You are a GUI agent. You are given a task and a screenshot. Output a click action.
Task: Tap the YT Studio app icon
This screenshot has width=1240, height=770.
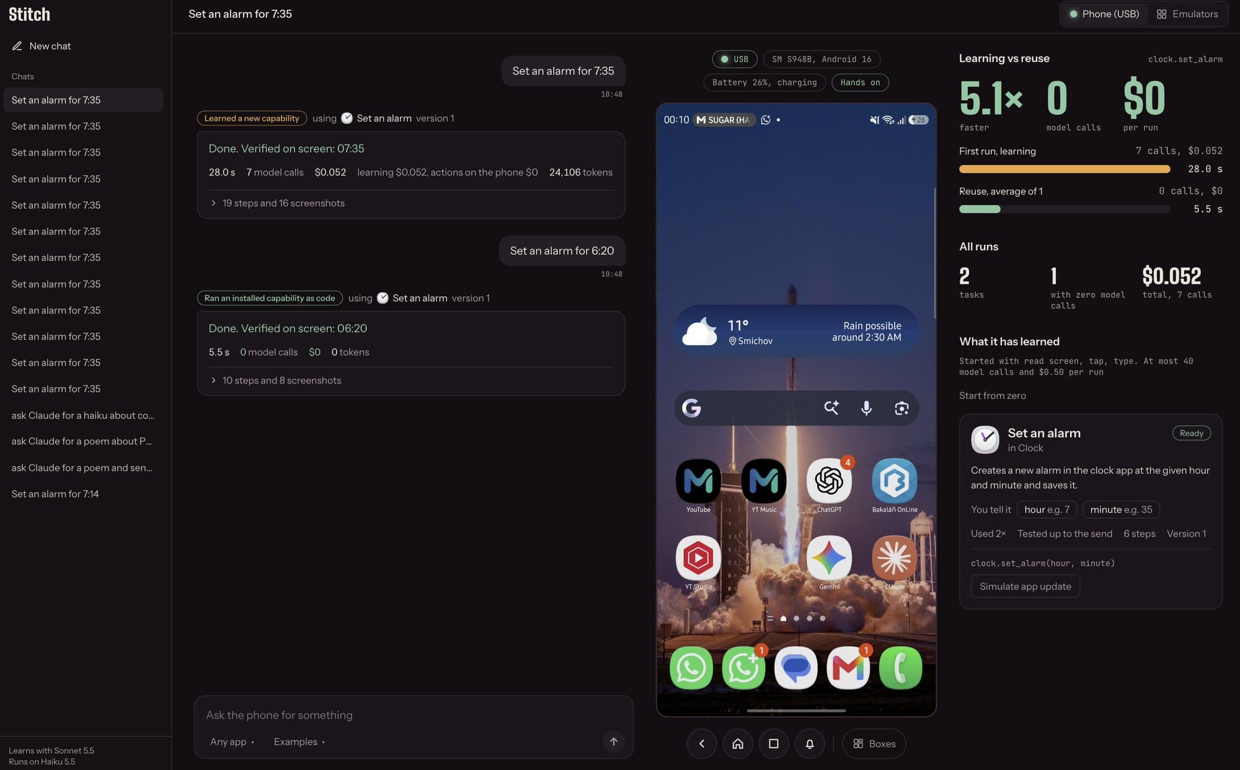698,558
